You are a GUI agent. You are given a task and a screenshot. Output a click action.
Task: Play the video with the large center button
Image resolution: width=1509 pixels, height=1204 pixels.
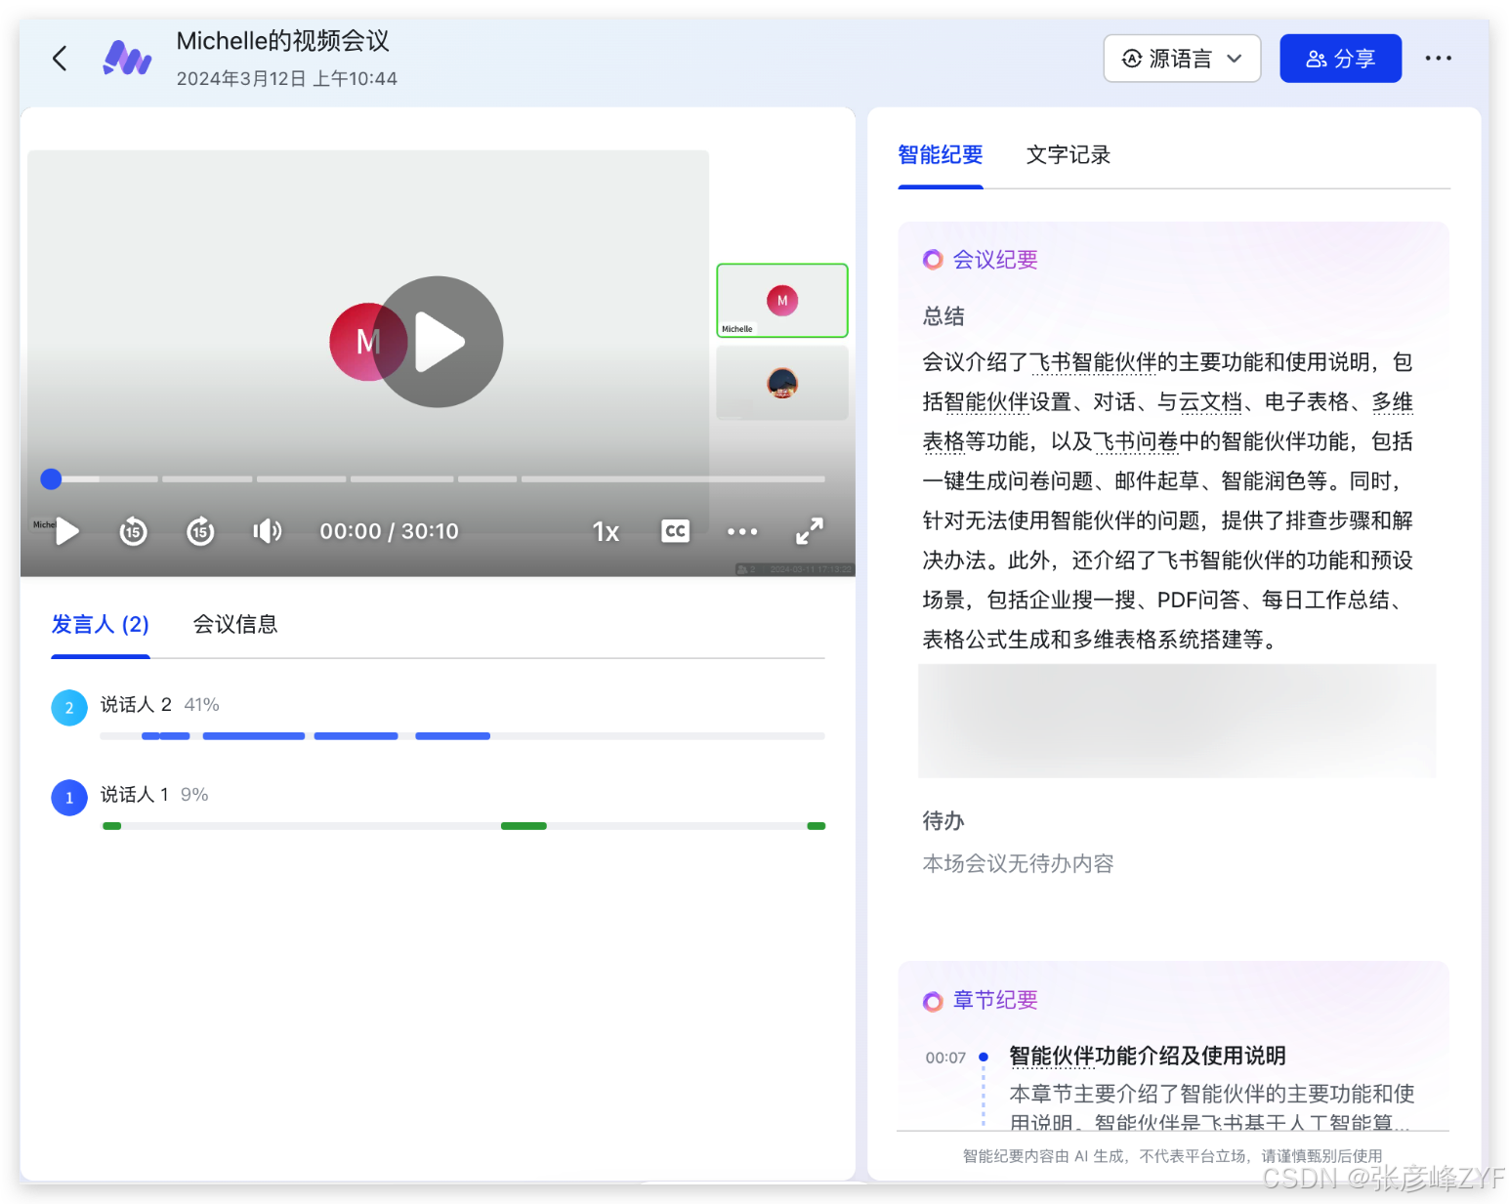(438, 342)
